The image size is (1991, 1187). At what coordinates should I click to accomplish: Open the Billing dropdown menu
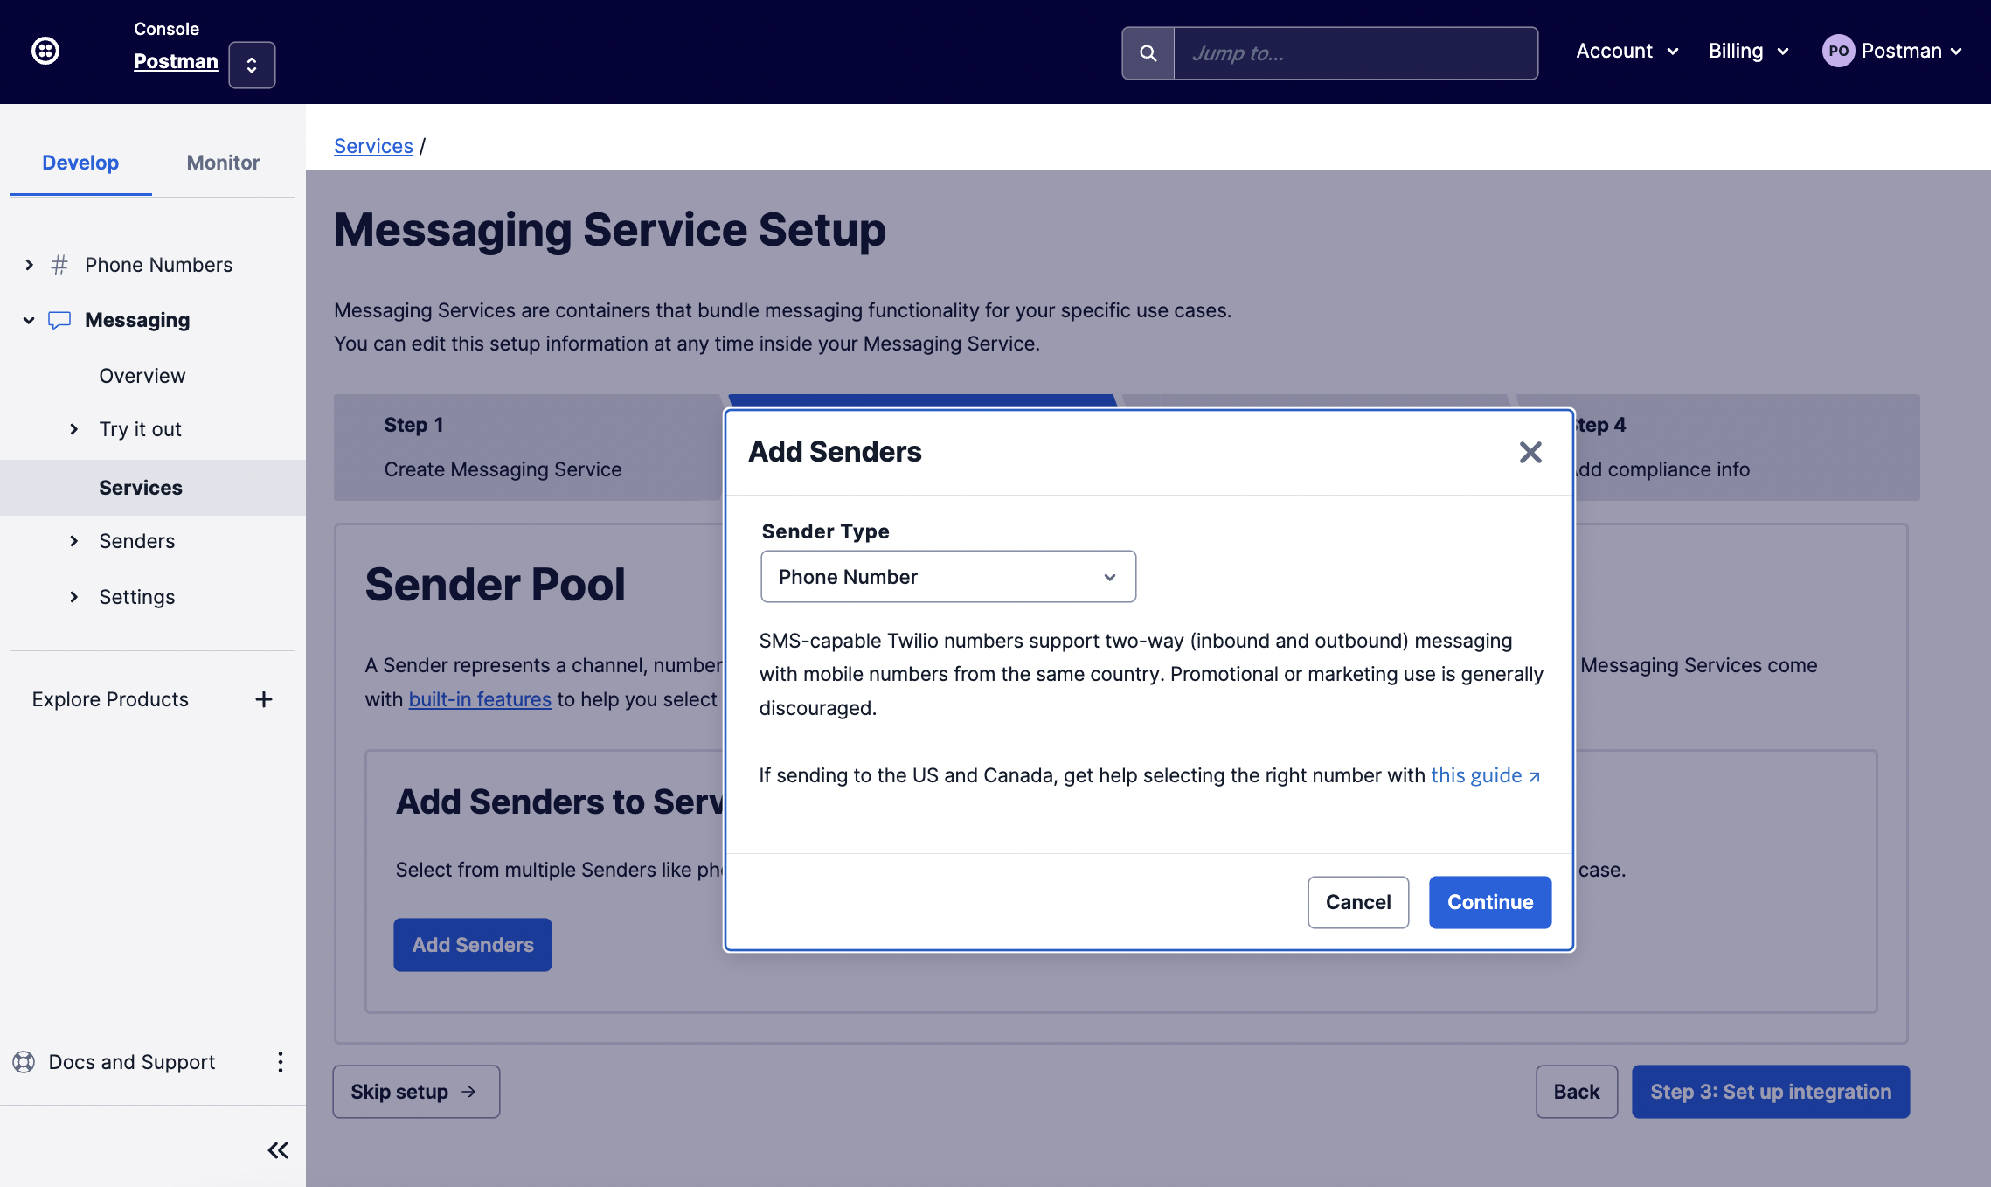coord(1748,52)
